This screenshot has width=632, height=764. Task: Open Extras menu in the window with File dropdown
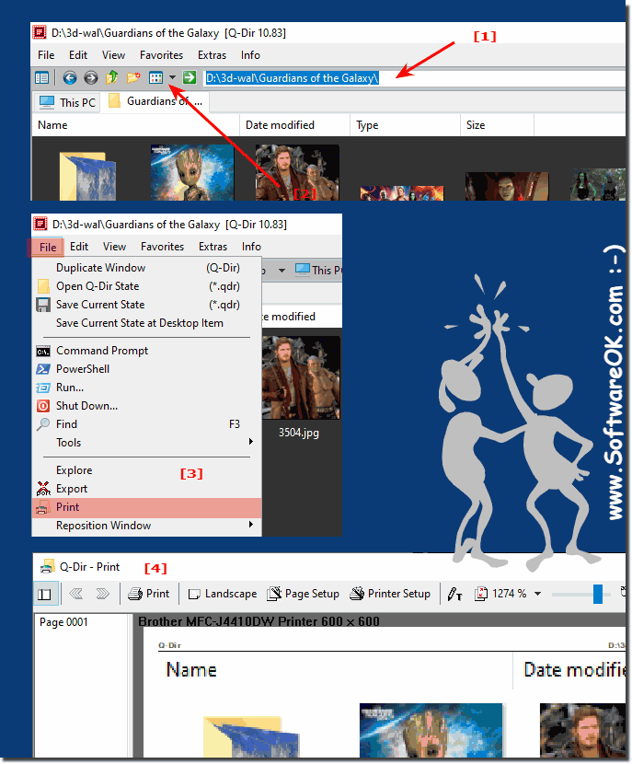(x=213, y=247)
